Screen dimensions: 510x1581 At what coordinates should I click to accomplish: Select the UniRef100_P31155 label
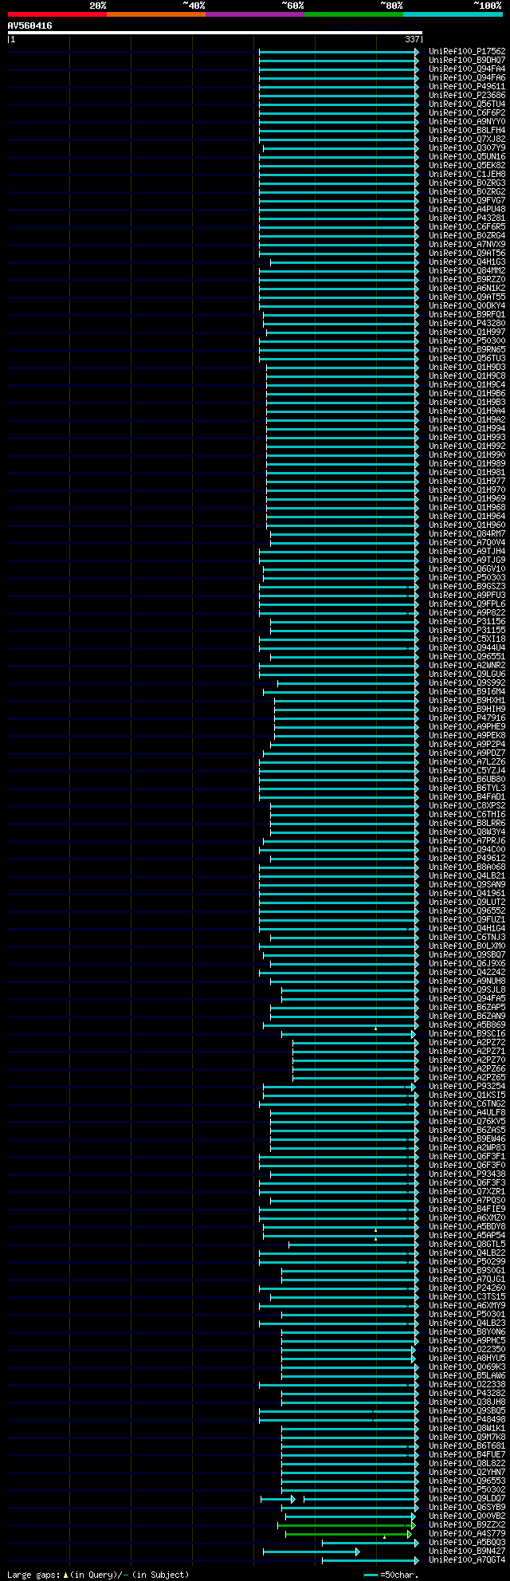click(x=467, y=630)
